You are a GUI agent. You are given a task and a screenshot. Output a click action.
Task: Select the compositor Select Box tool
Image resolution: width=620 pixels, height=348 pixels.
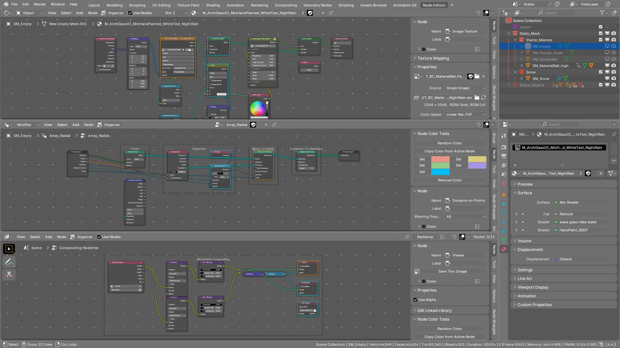pos(9,249)
